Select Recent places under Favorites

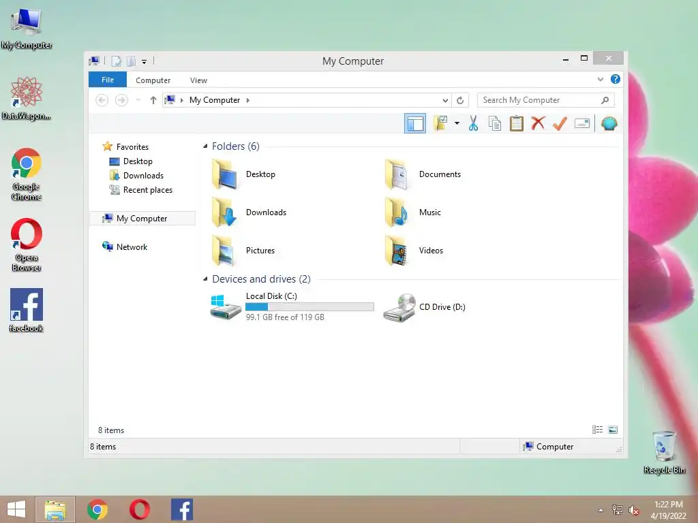[x=148, y=190]
